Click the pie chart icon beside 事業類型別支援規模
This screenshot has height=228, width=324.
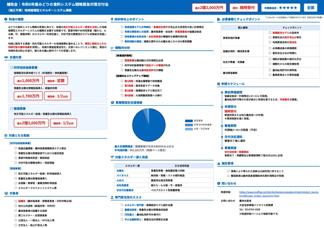click(112, 102)
